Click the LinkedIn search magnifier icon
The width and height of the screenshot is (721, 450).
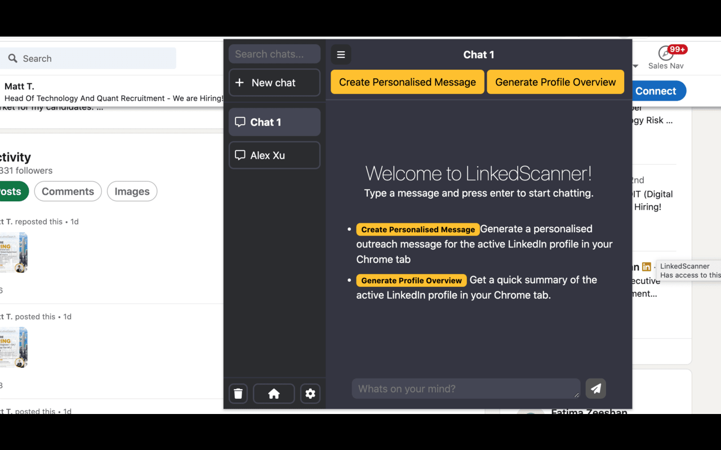[x=12, y=58]
